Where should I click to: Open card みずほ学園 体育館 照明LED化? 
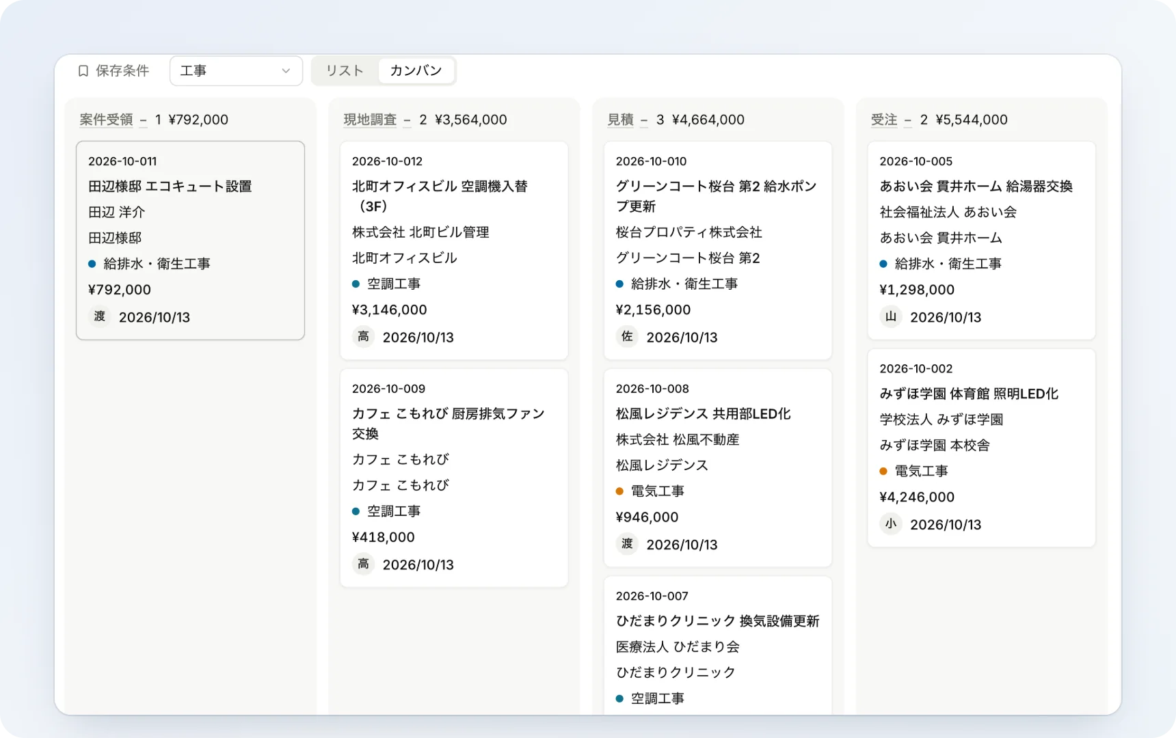pyautogui.click(x=982, y=448)
